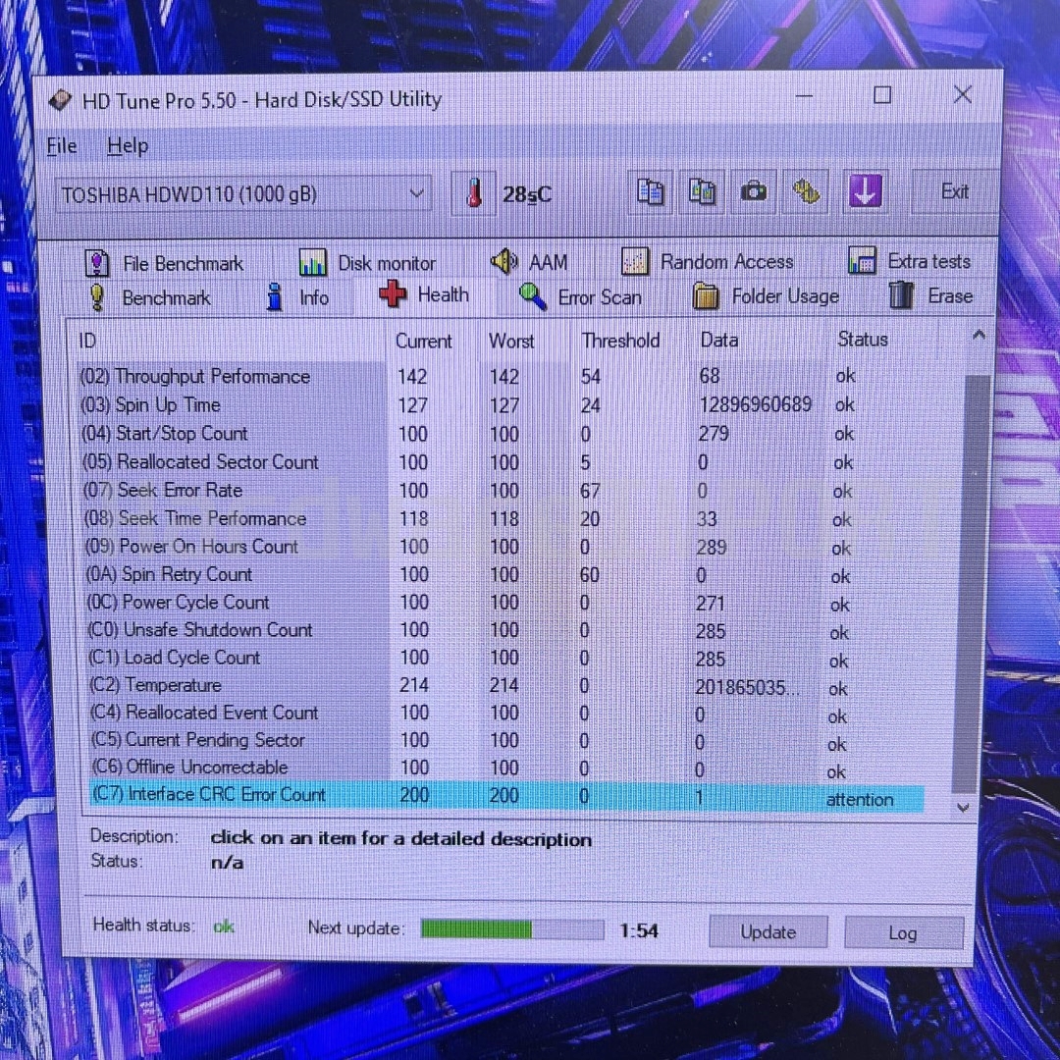Screen dimensions: 1060x1060
Task: Expand the TOSHIBA HDWD110 drive dropdown
Action: point(417,193)
